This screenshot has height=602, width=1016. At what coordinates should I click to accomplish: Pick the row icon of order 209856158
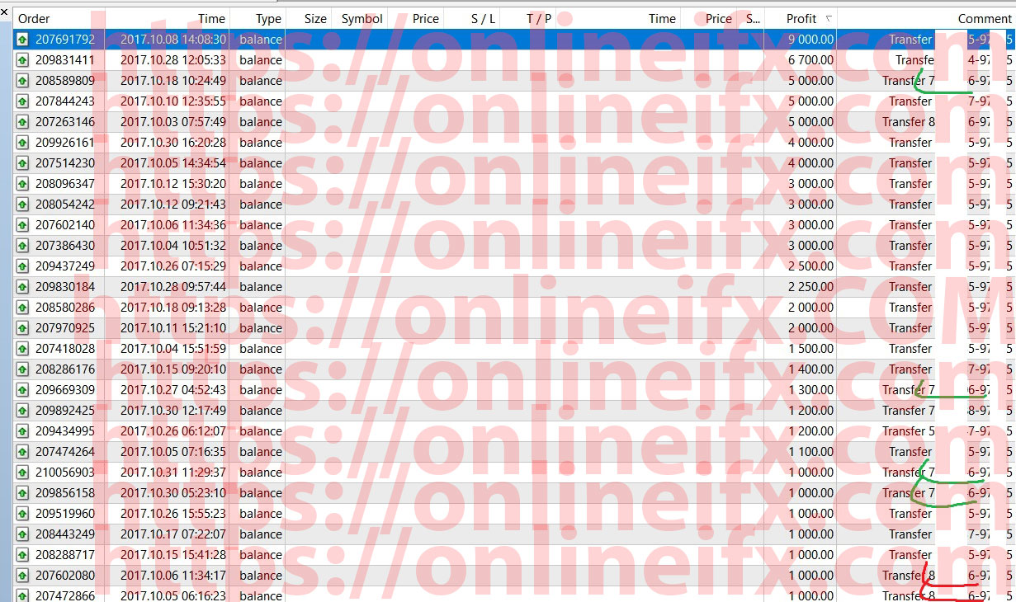(x=22, y=493)
